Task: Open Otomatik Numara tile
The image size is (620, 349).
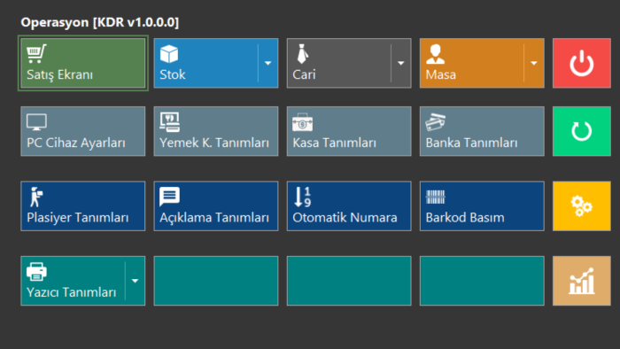Action: [349, 206]
